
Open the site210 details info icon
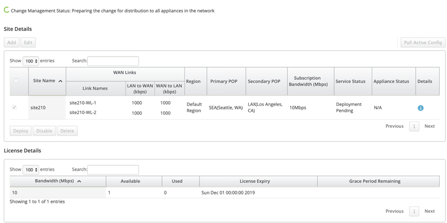click(420, 108)
